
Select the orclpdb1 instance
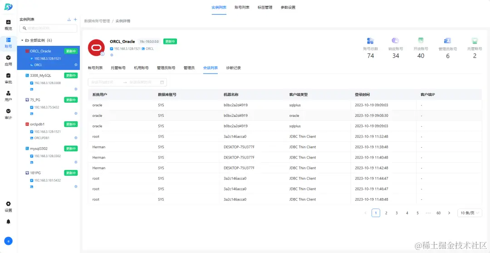(48, 131)
